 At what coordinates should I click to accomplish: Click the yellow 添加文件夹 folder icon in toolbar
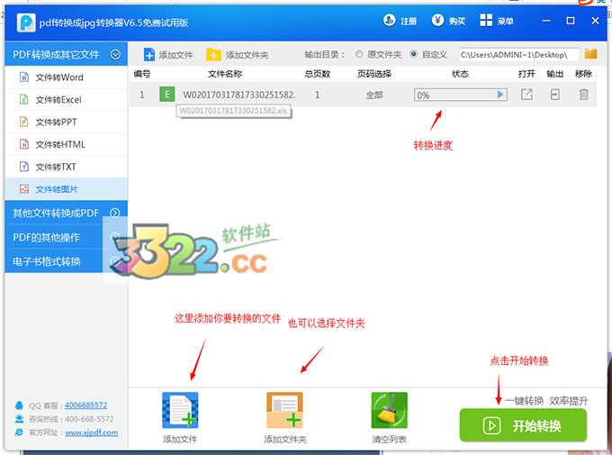[213, 55]
